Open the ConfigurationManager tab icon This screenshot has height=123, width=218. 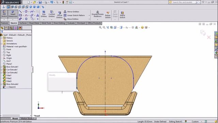[11, 28]
